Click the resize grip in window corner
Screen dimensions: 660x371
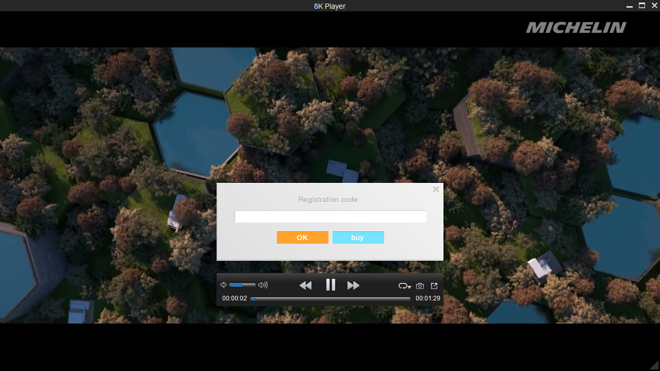tap(654, 365)
